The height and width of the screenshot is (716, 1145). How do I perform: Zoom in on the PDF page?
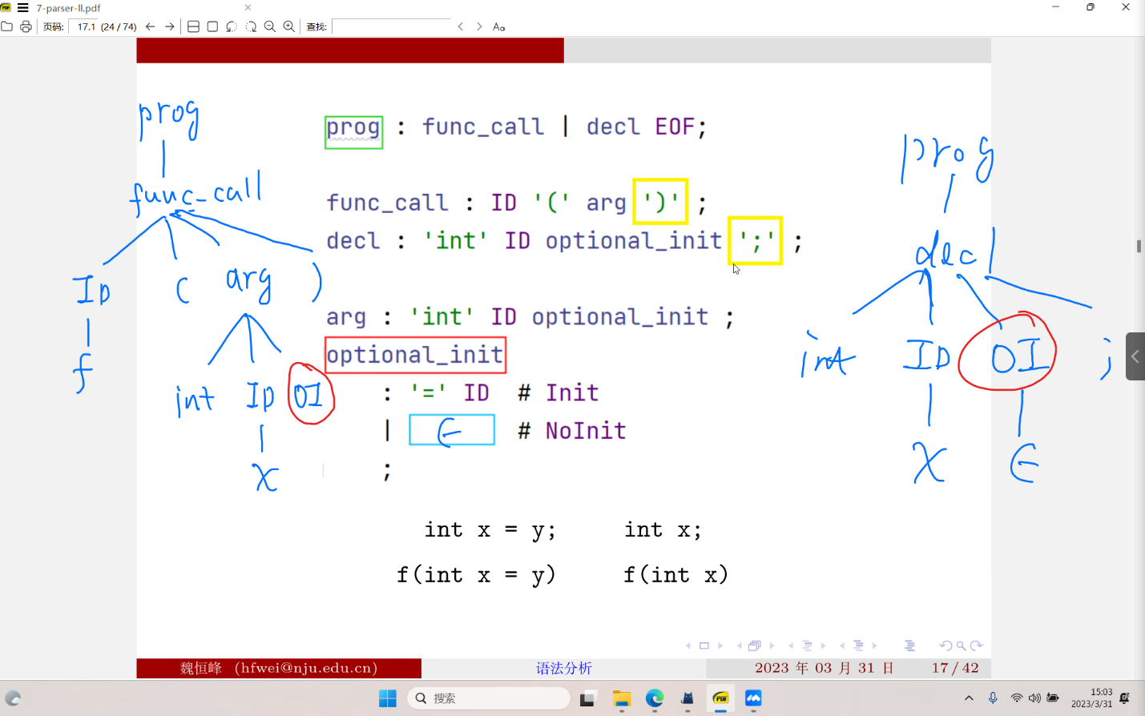288,26
